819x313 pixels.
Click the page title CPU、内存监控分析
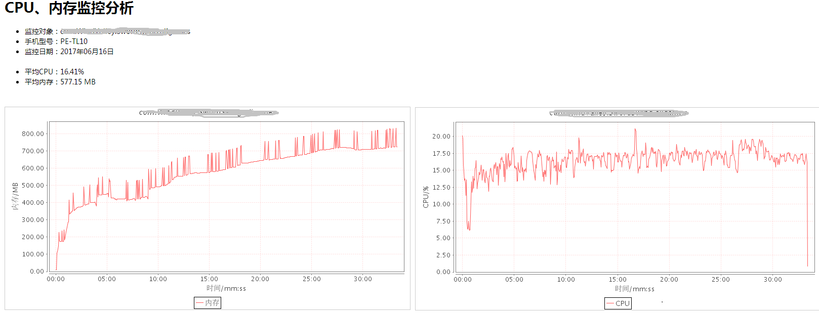[69, 8]
